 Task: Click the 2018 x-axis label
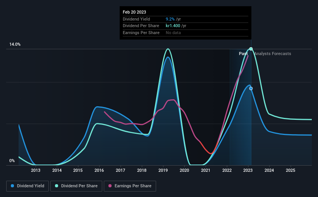(142, 170)
